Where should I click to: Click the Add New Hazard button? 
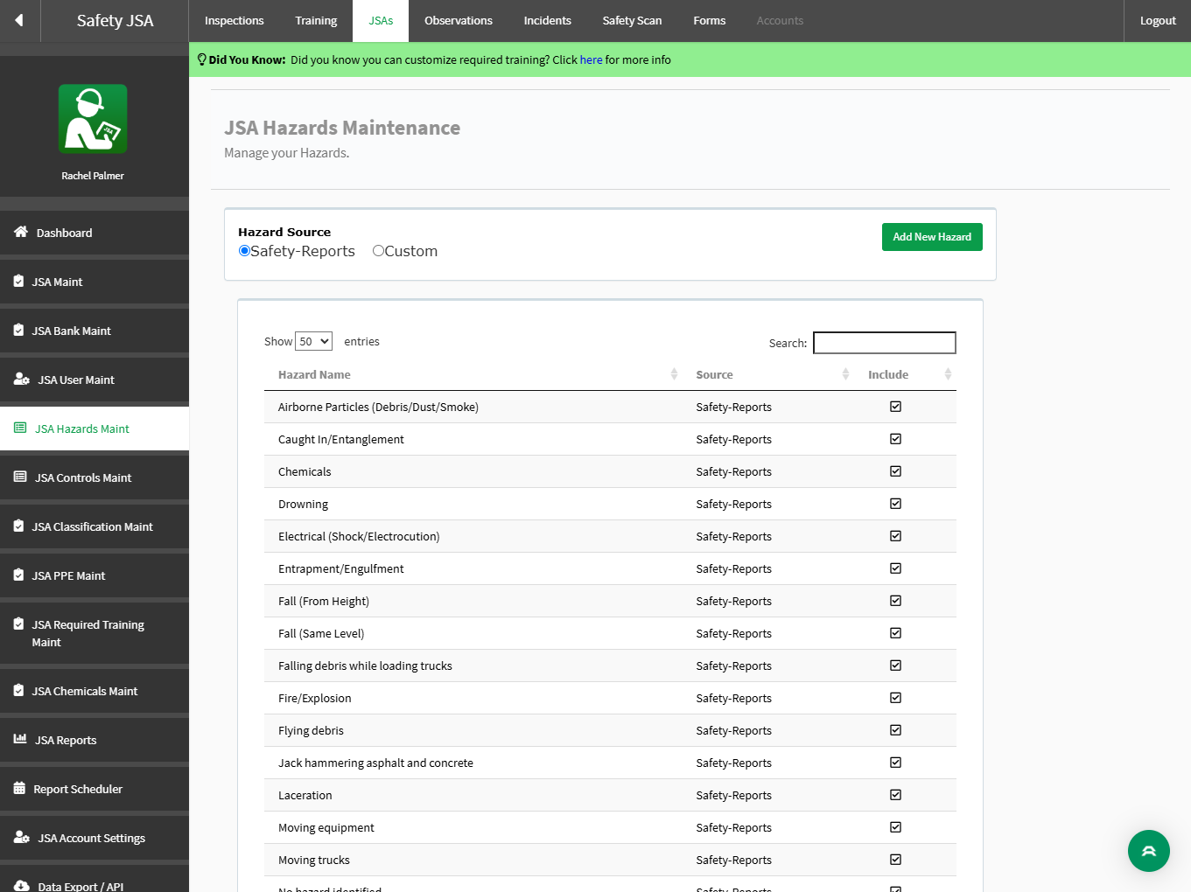tap(932, 237)
